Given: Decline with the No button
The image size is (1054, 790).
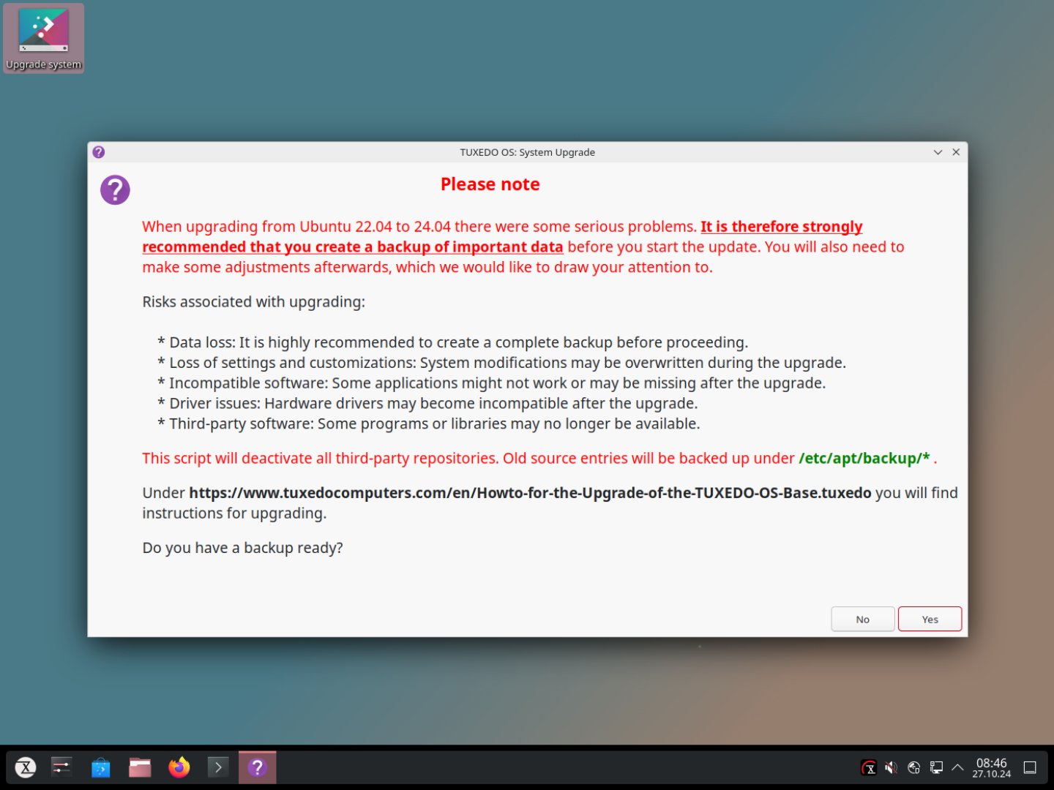Looking at the screenshot, I should (x=862, y=619).
